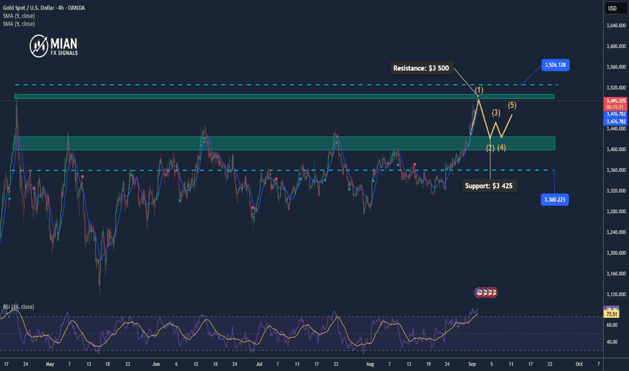Click the upper green resistance zone rectangle

click(284, 96)
